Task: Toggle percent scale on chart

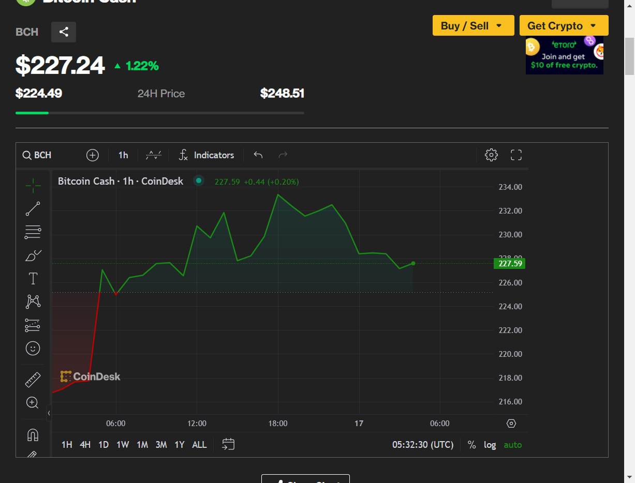Action: tap(471, 445)
